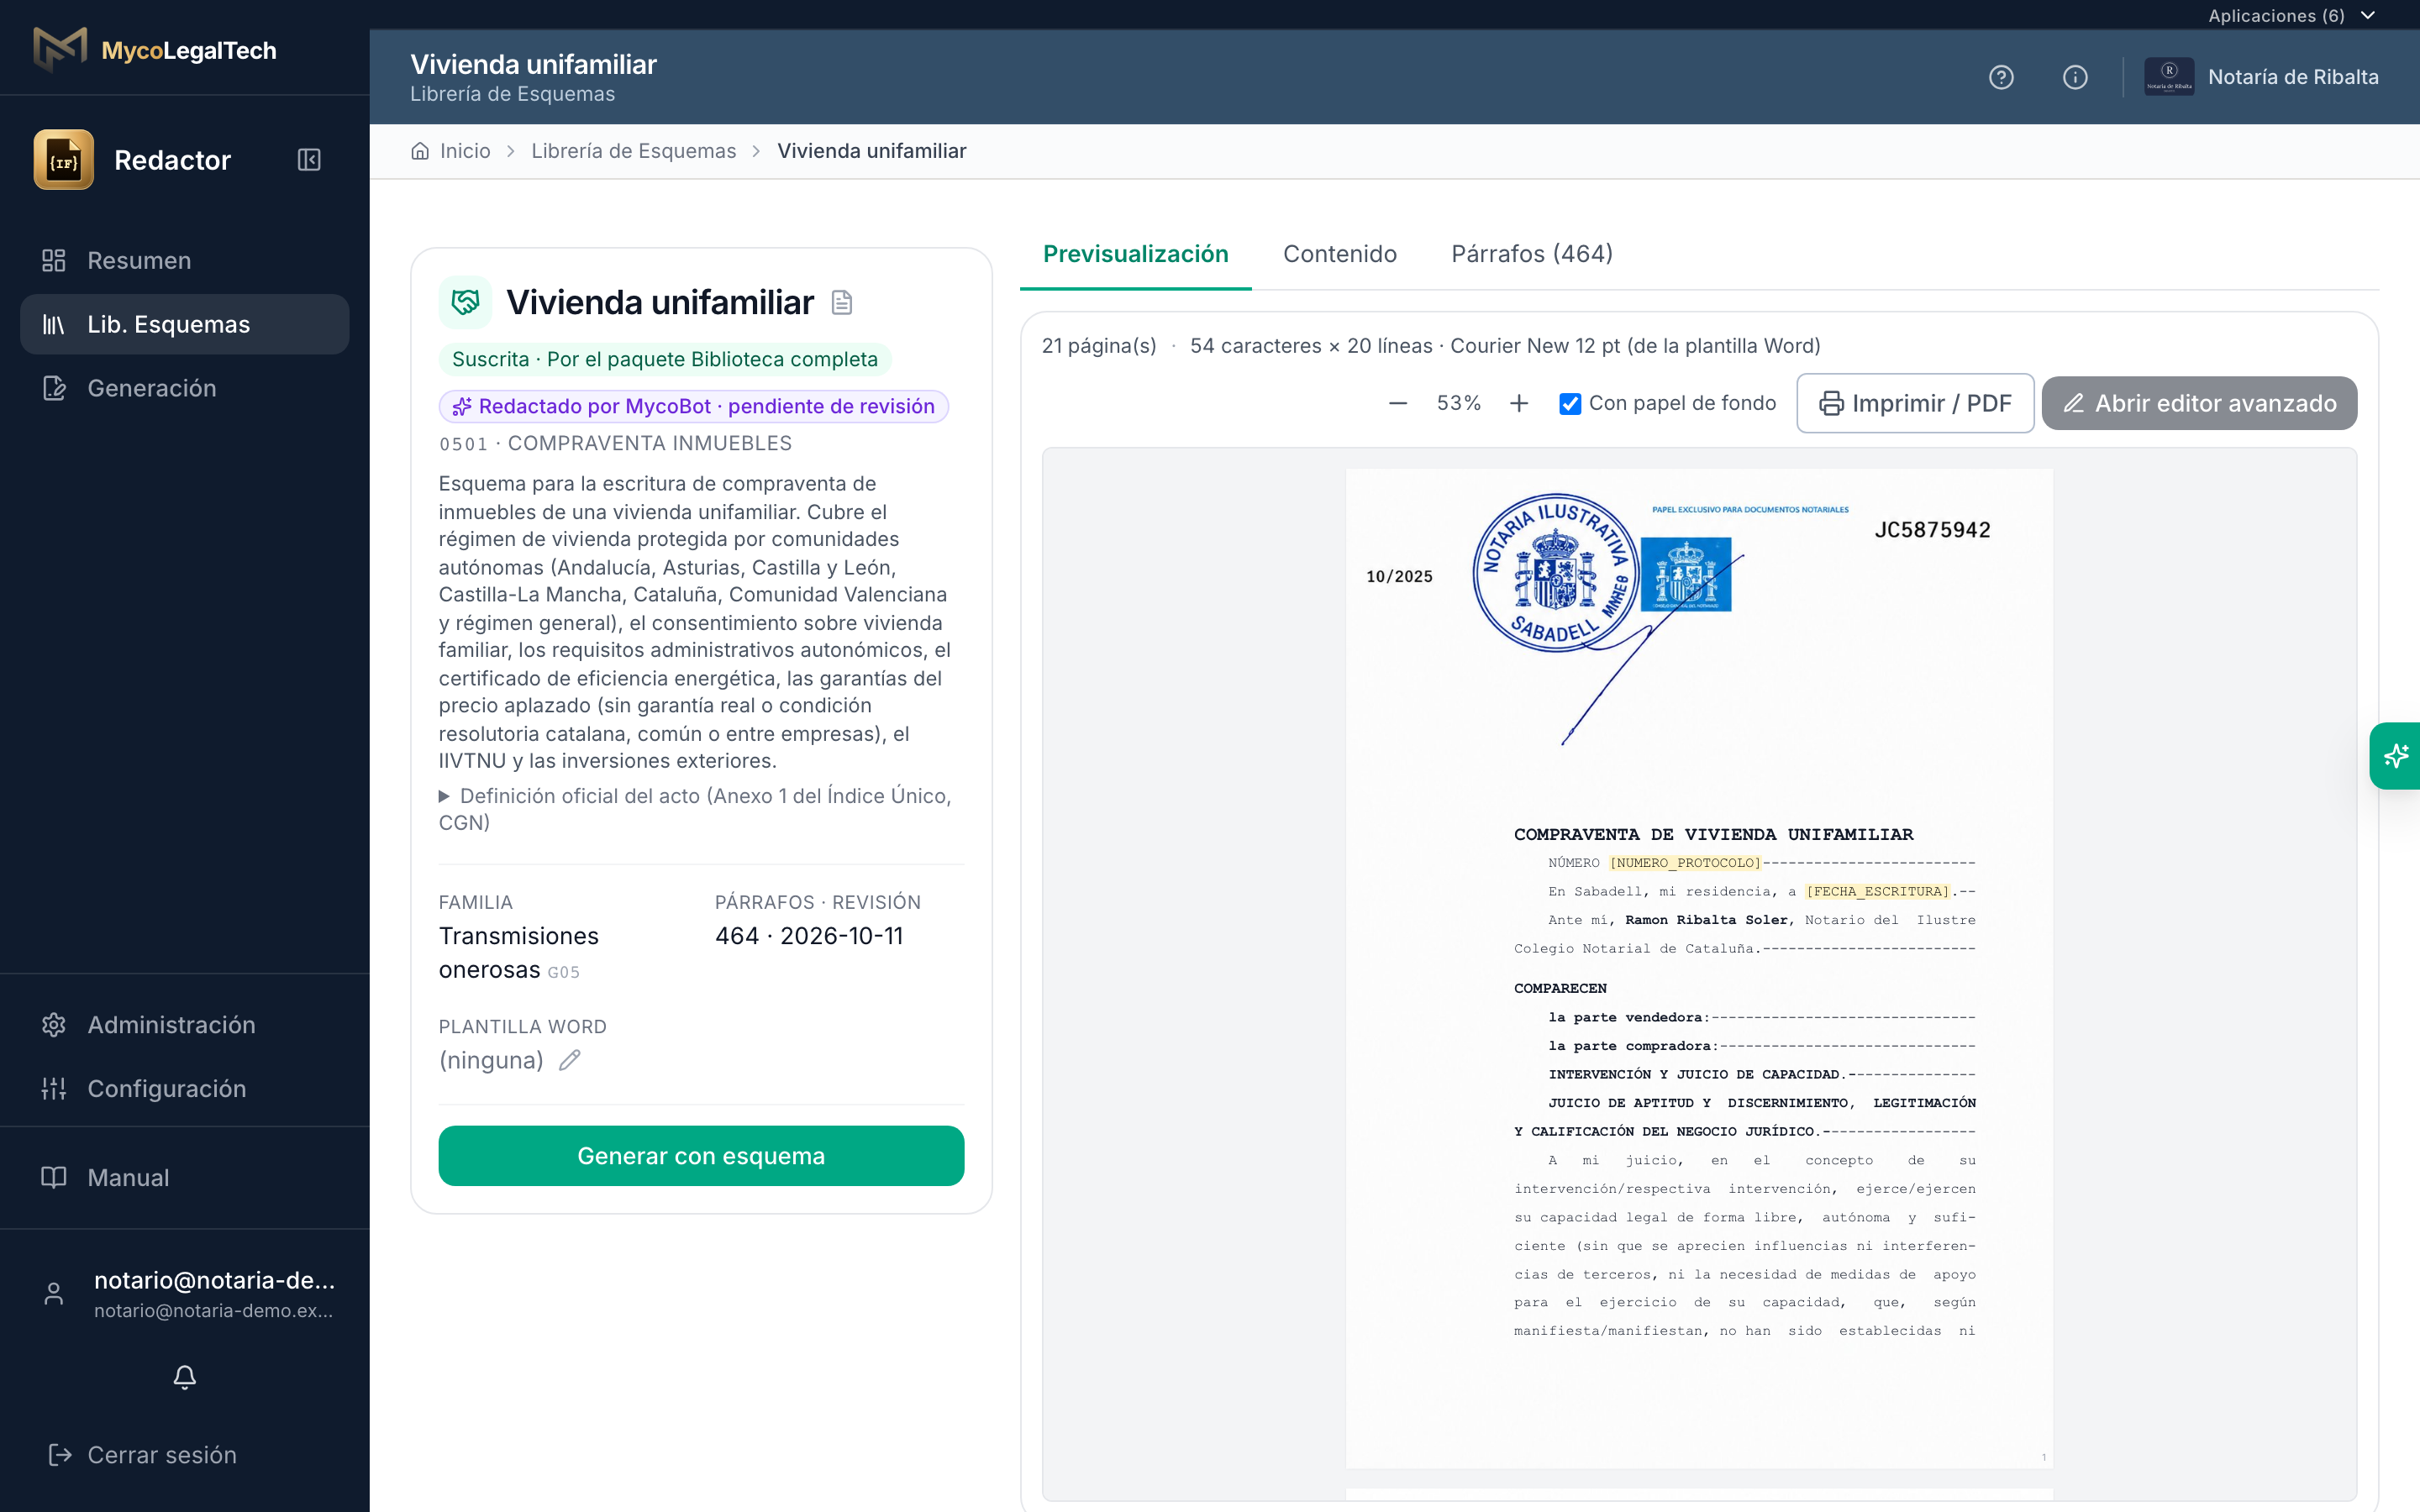Switch to the Contenido tab

1340,254
